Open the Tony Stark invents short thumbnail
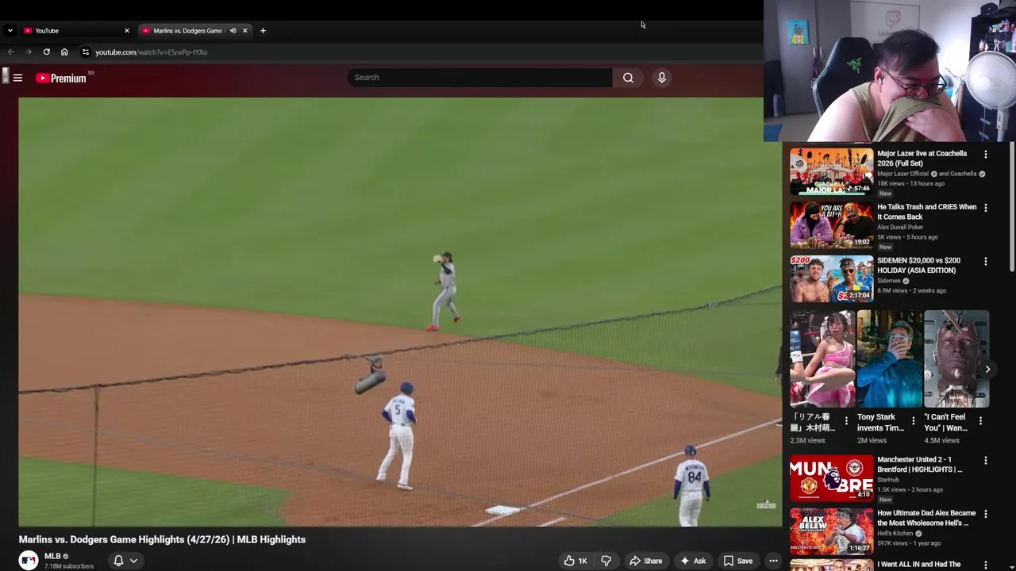 pyautogui.click(x=890, y=358)
